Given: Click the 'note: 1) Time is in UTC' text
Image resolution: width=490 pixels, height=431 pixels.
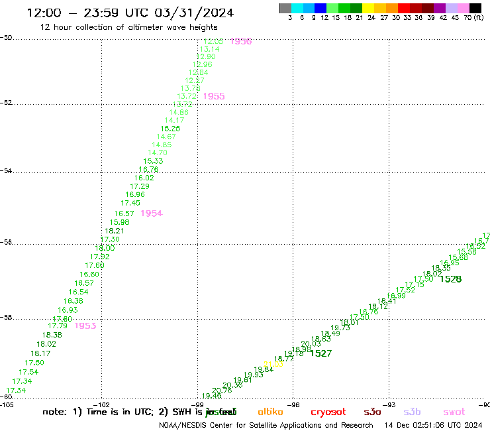Looking at the screenshot, I should pyautogui.click(x=98, y=412).
